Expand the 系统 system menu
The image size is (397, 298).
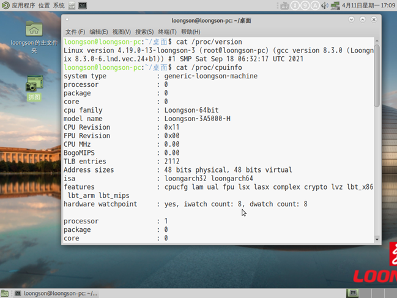pyautogui.click(x=59, y=6)
